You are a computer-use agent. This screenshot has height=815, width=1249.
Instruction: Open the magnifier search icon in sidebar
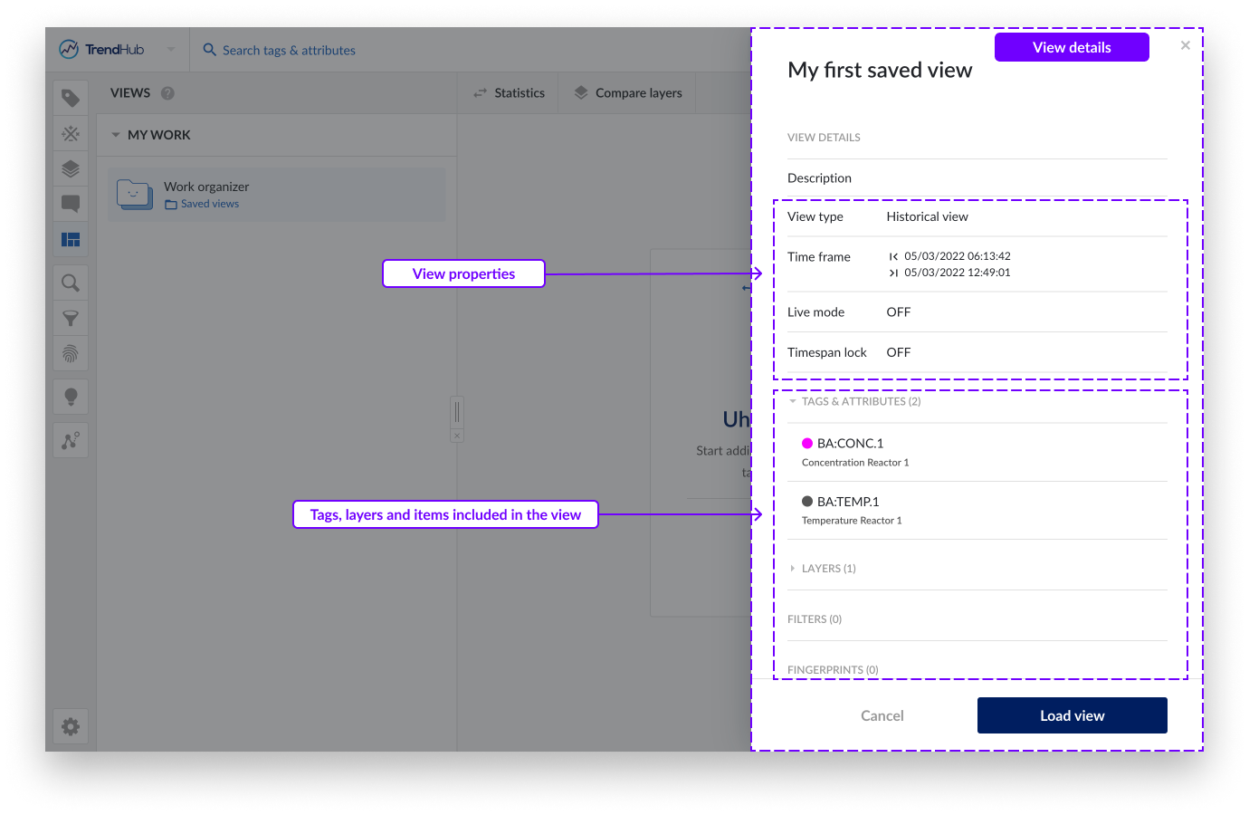point(71,283)
